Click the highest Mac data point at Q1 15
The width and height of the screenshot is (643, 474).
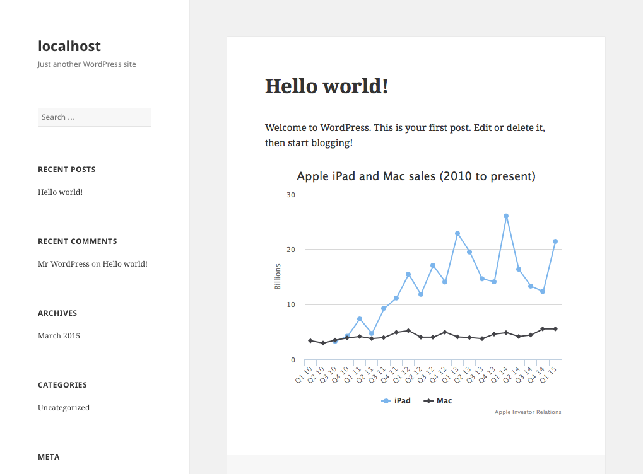554,328
